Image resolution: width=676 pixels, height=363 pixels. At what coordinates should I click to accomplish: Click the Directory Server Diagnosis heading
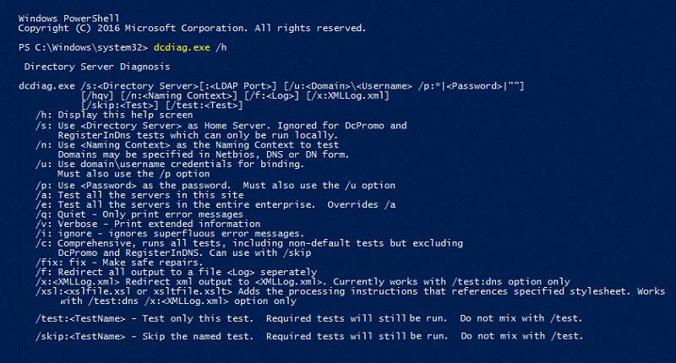click(97, 67)
